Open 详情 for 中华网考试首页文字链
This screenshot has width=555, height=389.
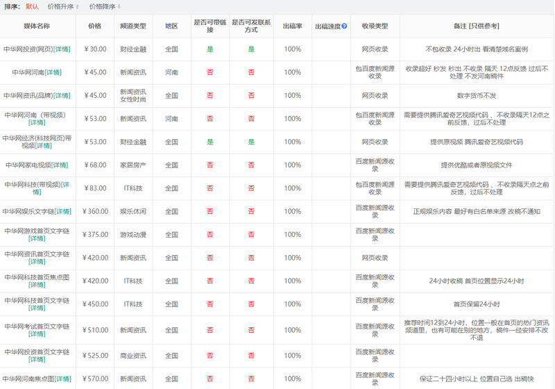point(37,332)
